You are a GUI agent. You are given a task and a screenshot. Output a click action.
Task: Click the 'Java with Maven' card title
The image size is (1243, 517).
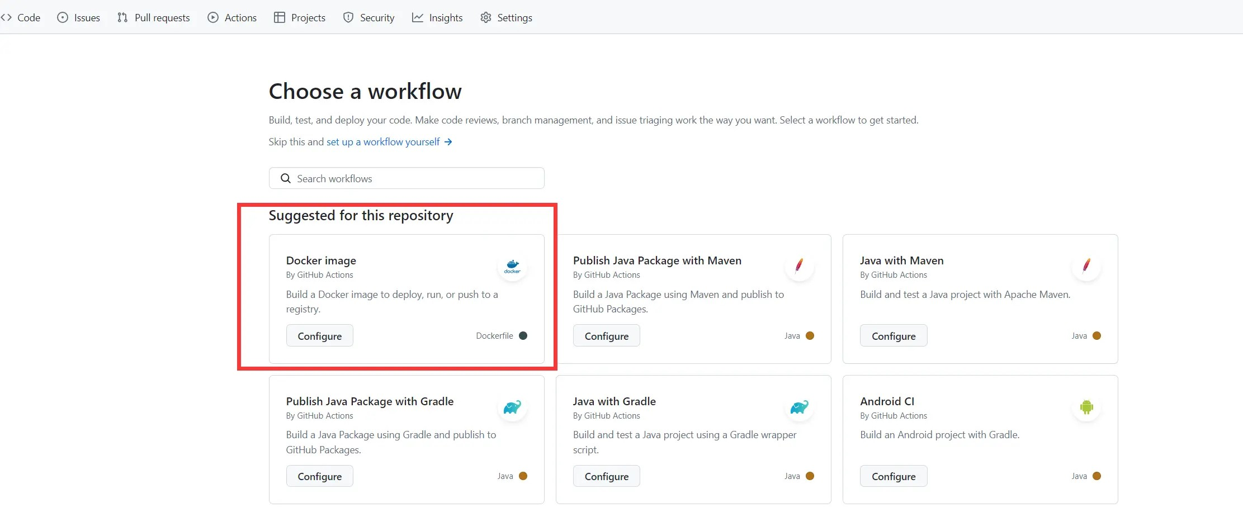(902, 260)
